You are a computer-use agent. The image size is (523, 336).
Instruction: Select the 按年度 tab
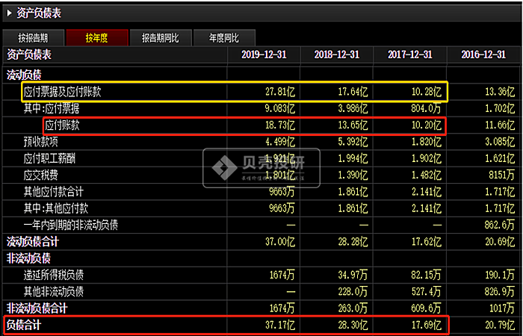[97, 38]
